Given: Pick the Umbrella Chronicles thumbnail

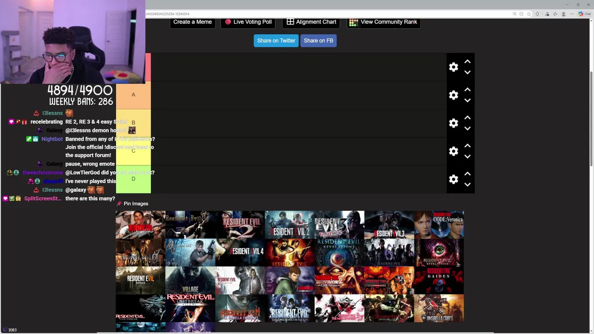Looking at the screenshot, I should 240,308.
